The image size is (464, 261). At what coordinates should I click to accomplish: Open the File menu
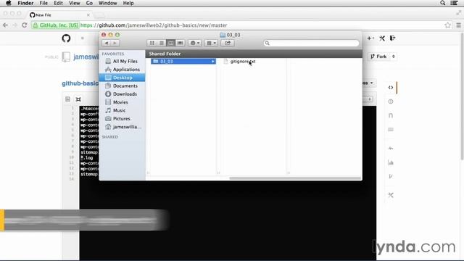(x=43, y=3)
